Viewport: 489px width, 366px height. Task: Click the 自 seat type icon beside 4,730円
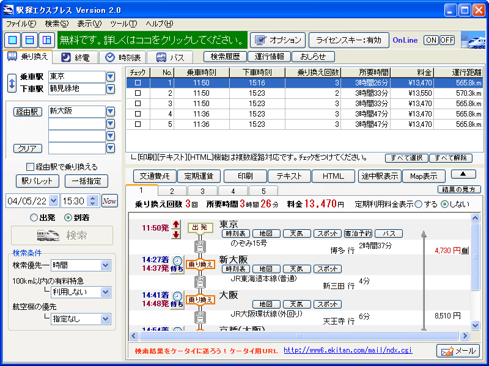465,251
